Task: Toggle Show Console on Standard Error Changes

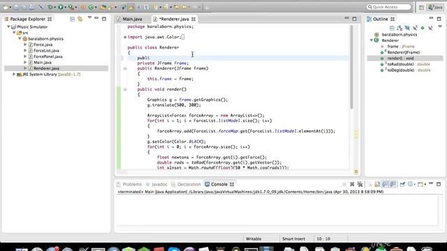Action: pos(393,184)
